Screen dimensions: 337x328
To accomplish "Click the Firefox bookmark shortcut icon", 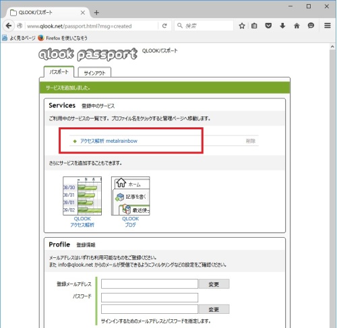I will [41, 38].
